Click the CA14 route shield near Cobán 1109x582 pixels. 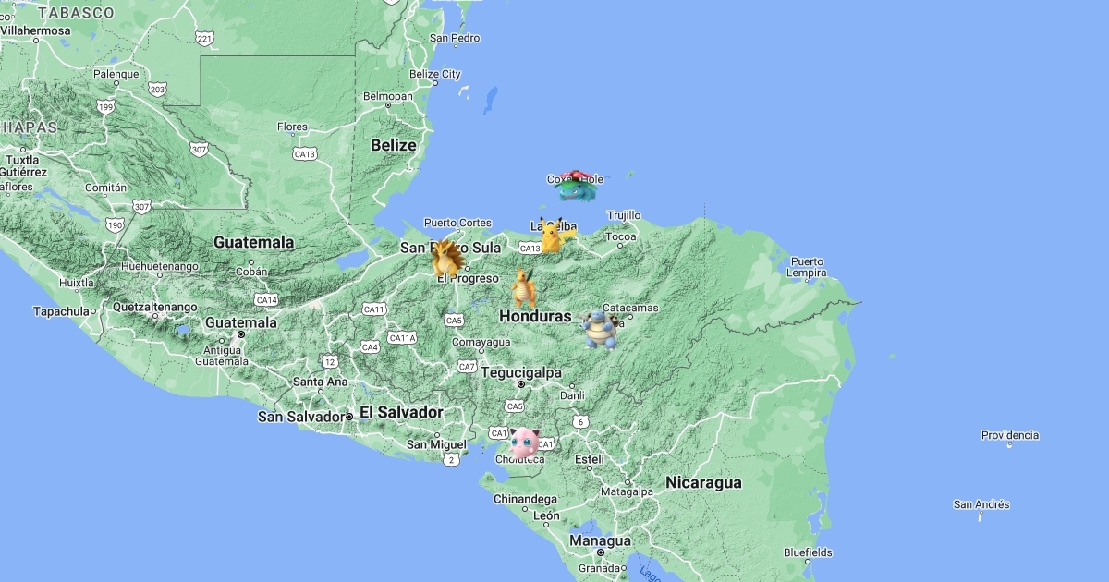(x=266, y=300)
